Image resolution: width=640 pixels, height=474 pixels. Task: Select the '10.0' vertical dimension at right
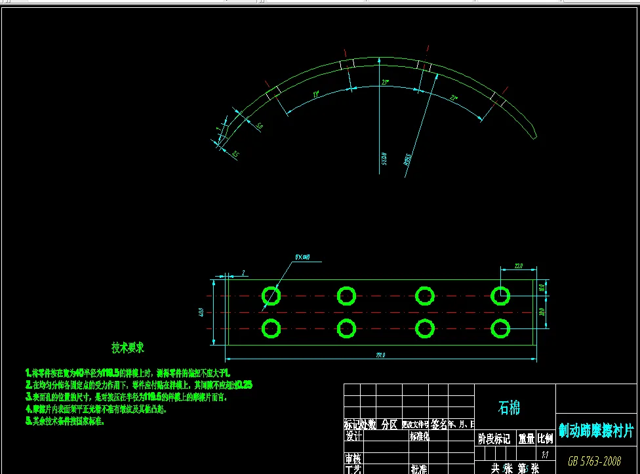coord(542,288)
